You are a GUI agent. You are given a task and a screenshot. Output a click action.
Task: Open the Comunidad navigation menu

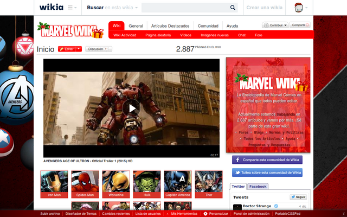point(208,26)
